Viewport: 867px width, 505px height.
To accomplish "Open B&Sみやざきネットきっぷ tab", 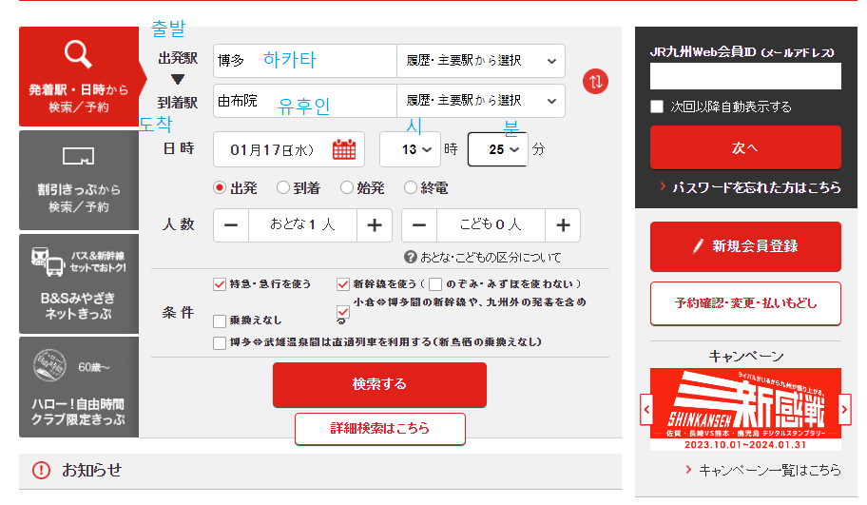I will pyautogui.click(x=79, y=283).
